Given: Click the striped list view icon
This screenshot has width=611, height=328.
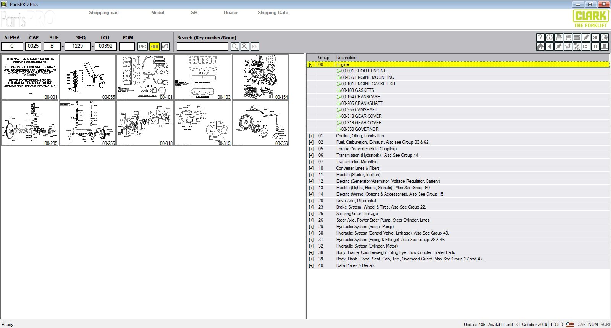Looking at the screenshot, I should click(577, 37).
